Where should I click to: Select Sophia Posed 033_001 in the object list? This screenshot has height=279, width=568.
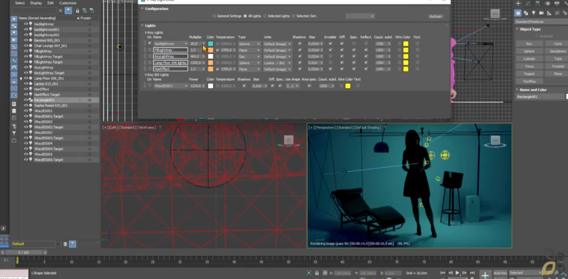pos(50,106)
